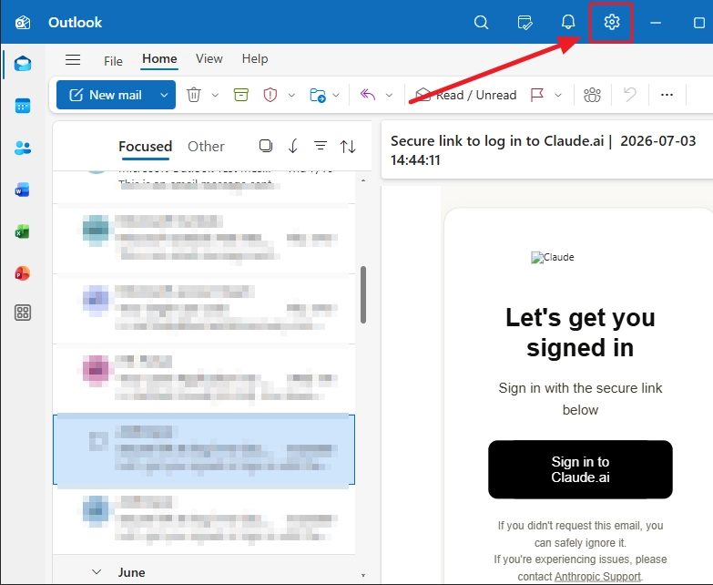This screenshot has width=713, height=585.
Task: Click the message list scroll down arrow
Action: coord(363,576)
